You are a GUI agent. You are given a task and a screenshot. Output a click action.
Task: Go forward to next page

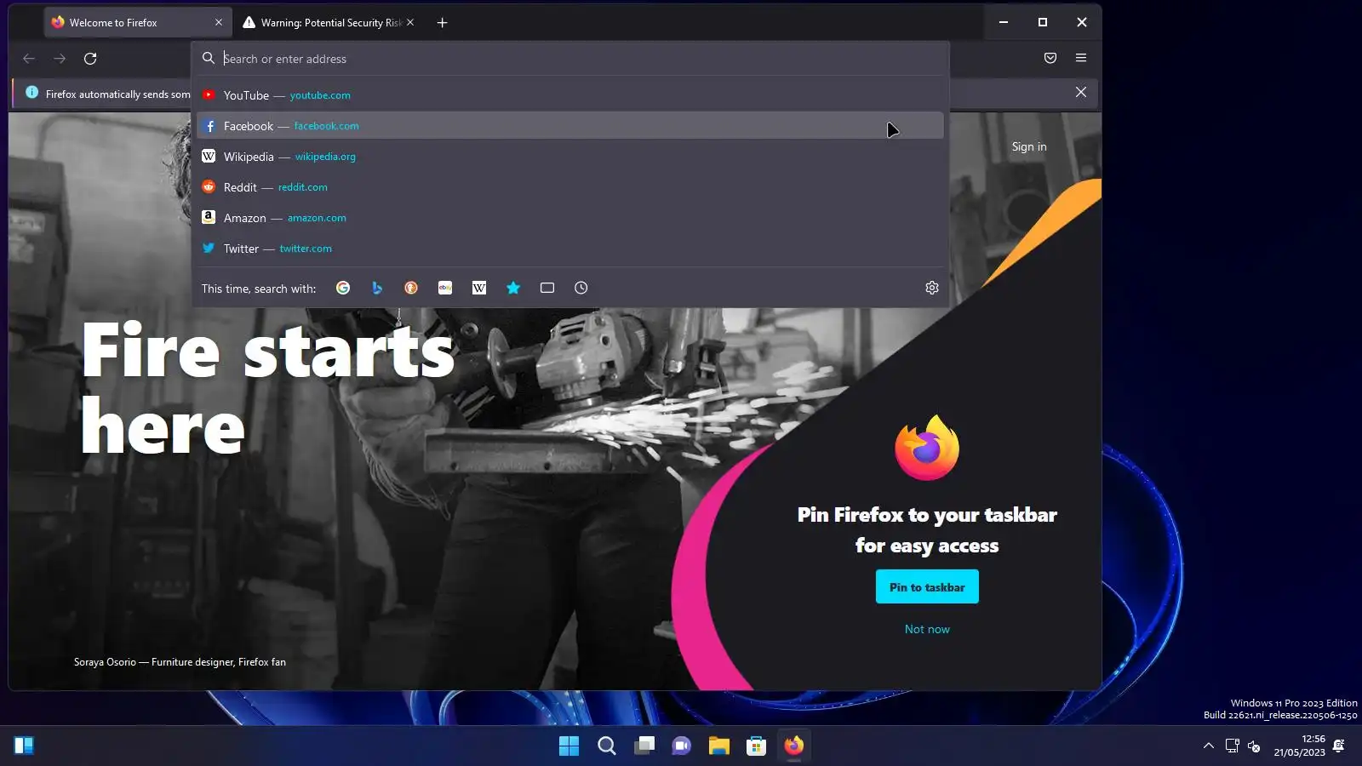(60, 58)
